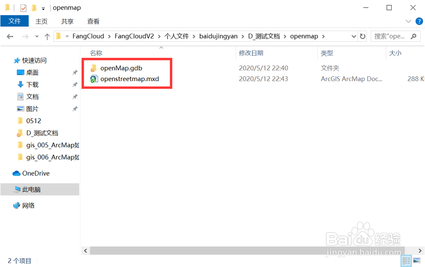Viewport: 425px width, 267px height.
Task: Select the openMap.gdb folder
Action: coord(121,68)
